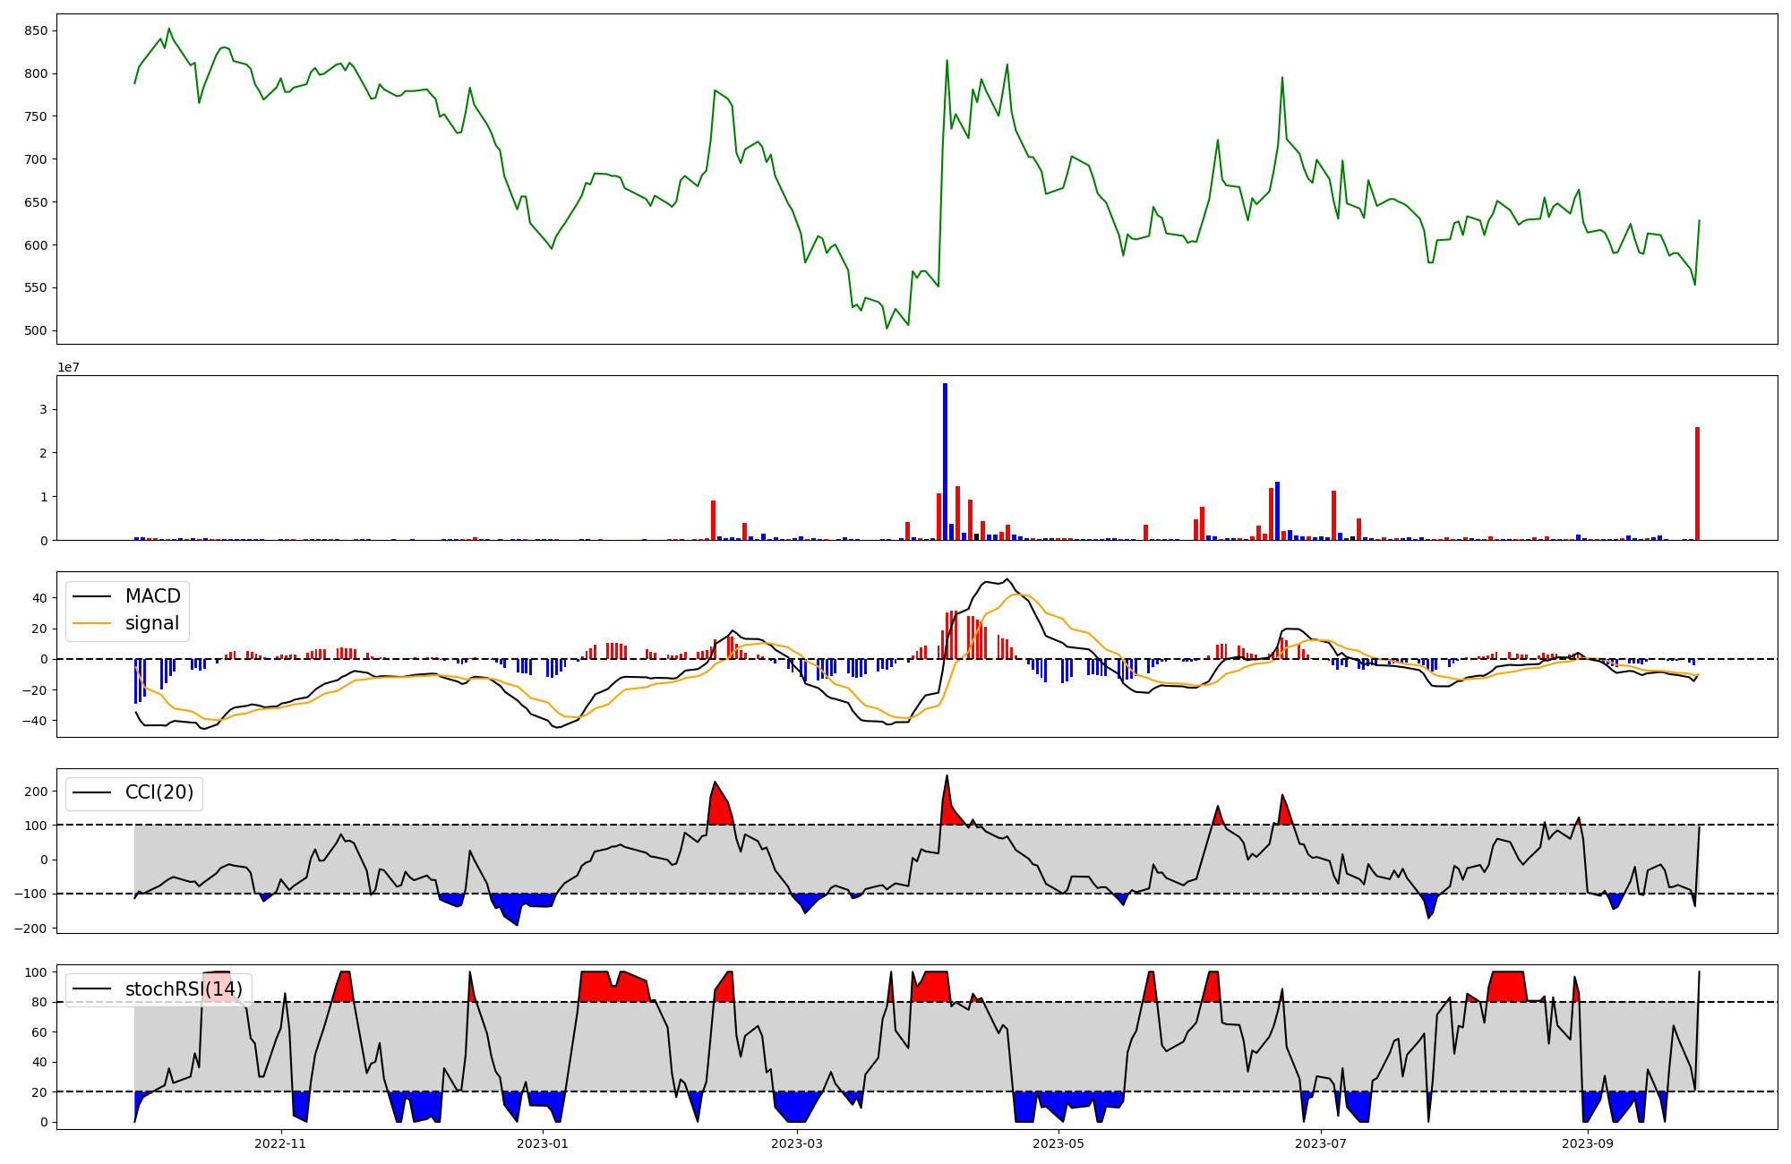Click the orange signal line swatch in legend
This screenshot has width=1791, height=1164.
(91, 623)
